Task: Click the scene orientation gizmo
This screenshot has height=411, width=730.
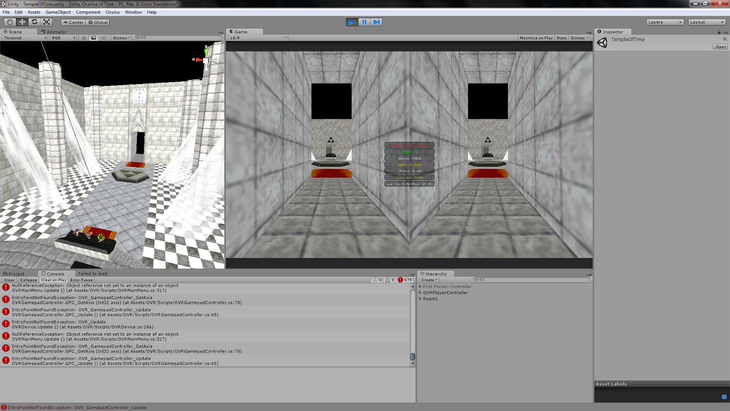Action: [x=205, y=59]
